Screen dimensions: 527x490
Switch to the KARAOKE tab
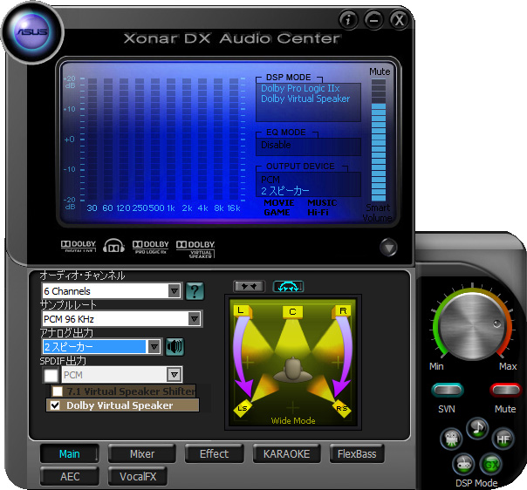point(287,453)
